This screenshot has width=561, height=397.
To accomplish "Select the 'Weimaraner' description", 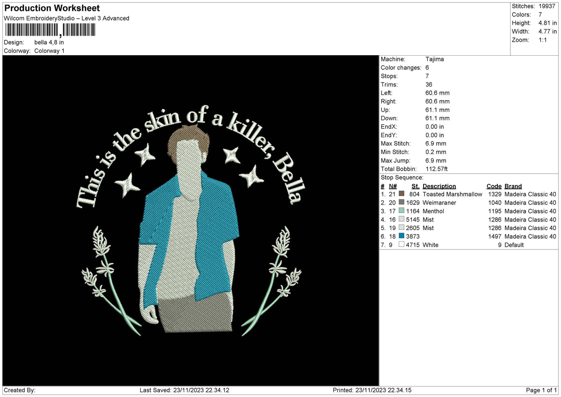I will (x=439, y=203).
